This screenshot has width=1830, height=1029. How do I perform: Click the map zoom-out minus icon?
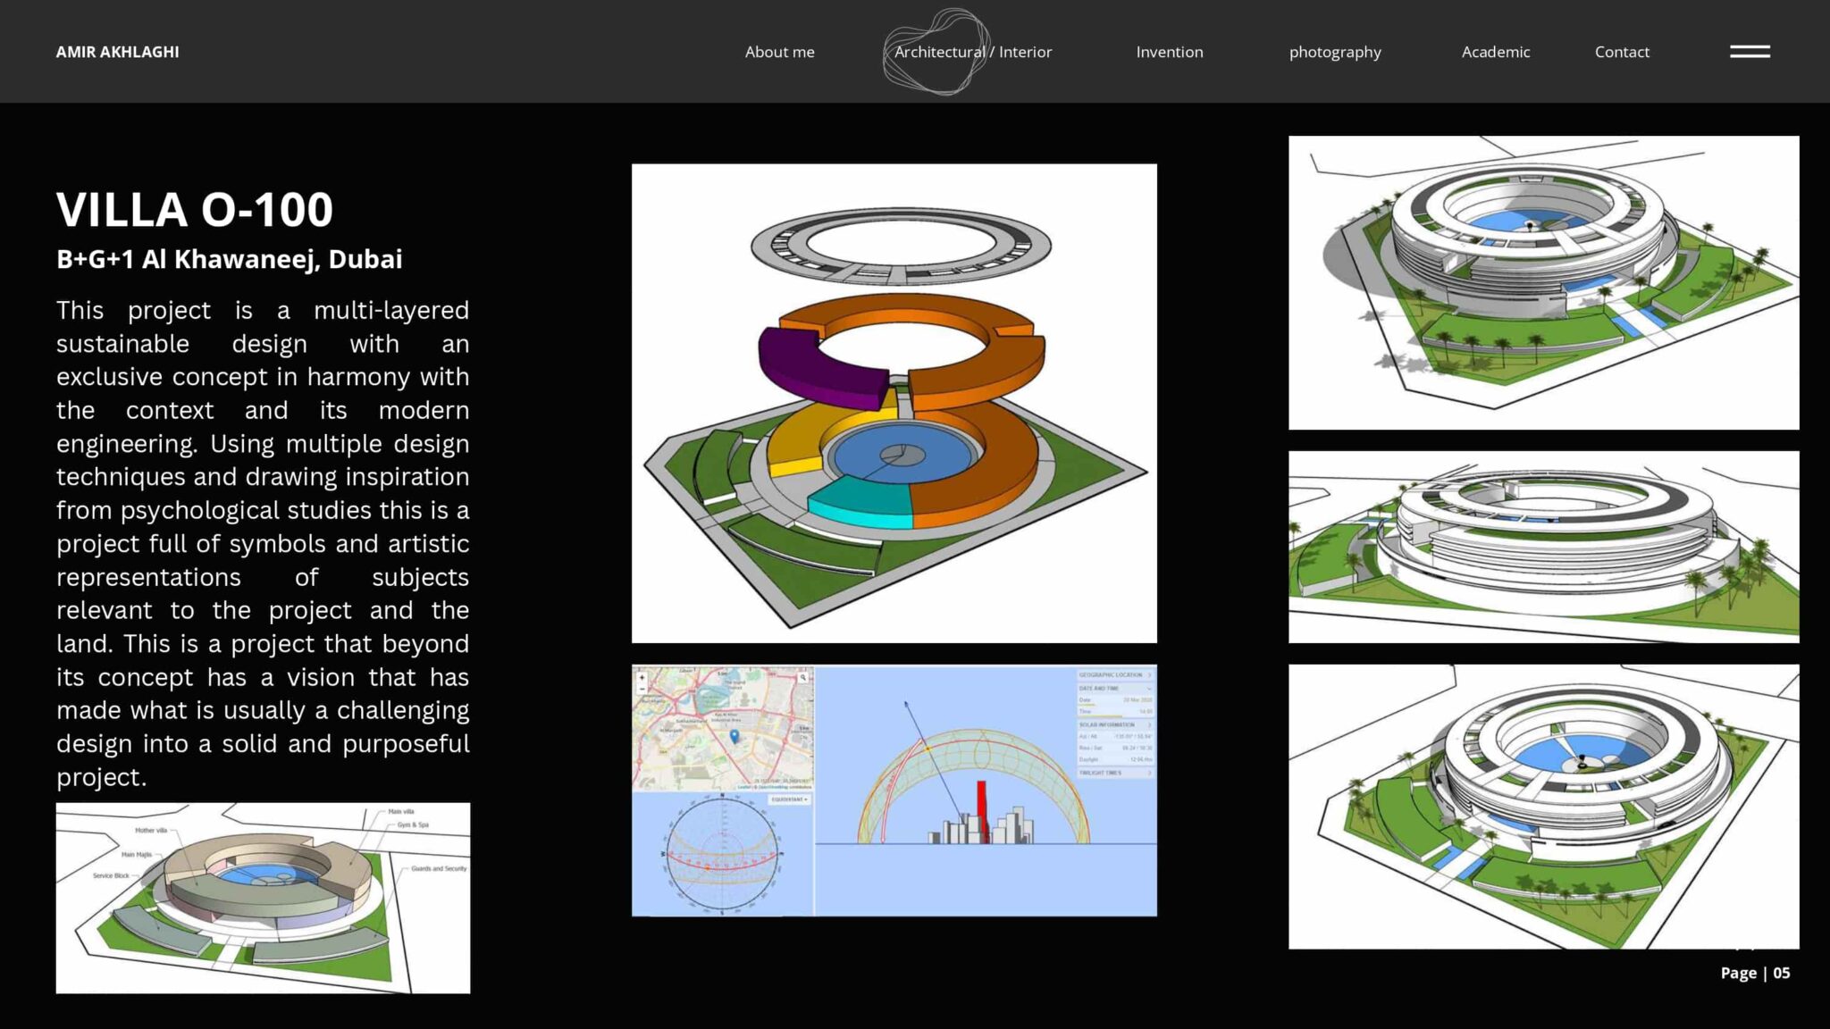pyautogui.click(x=642, y=689)
